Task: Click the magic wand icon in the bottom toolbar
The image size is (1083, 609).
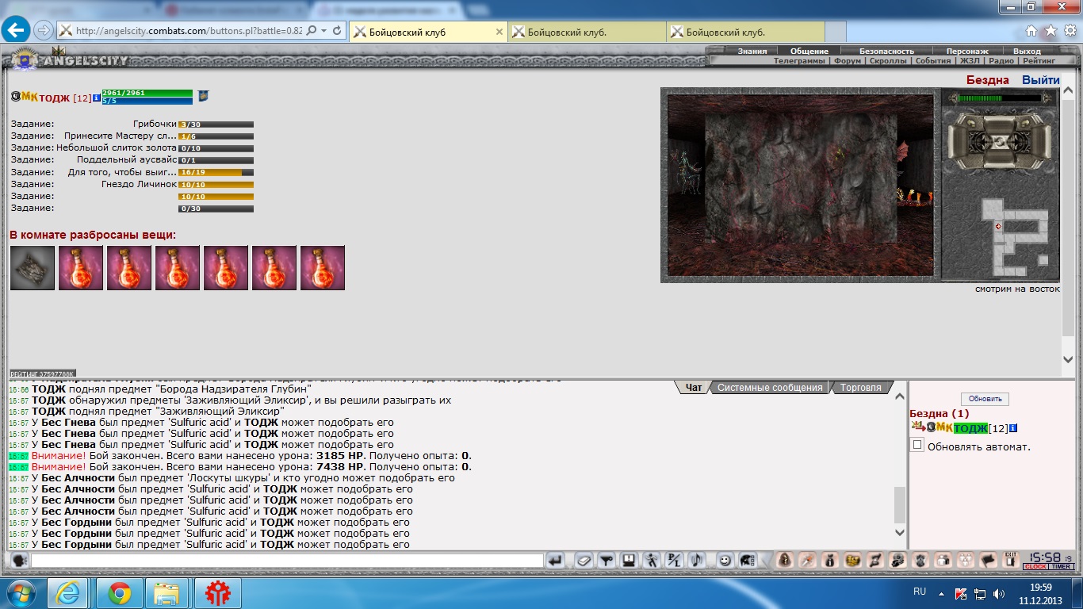Action: click(x=807, y=560)
